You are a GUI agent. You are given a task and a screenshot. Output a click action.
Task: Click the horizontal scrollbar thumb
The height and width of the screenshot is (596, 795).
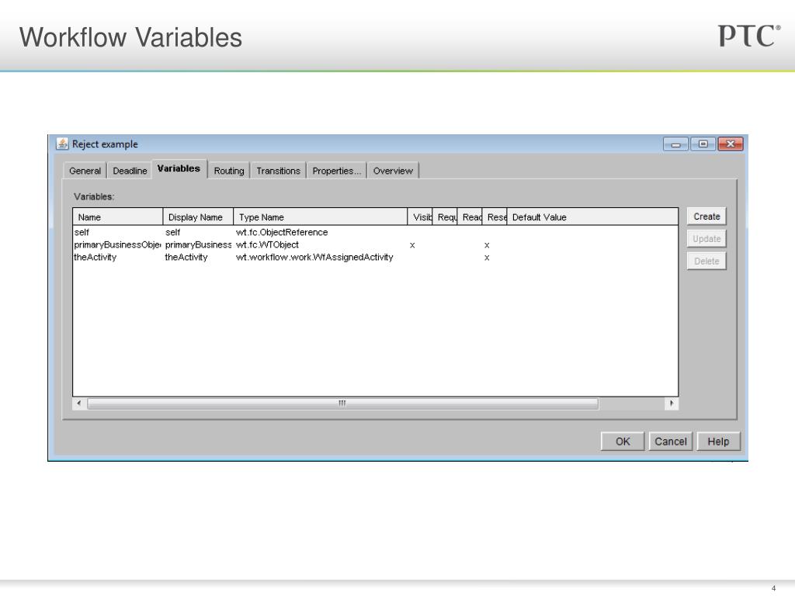coord(342,404)
